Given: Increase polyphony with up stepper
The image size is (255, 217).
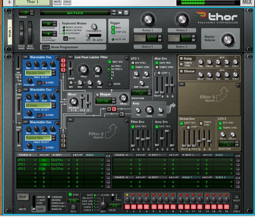Looking at the screenshot, I should [x=55, y=22].
